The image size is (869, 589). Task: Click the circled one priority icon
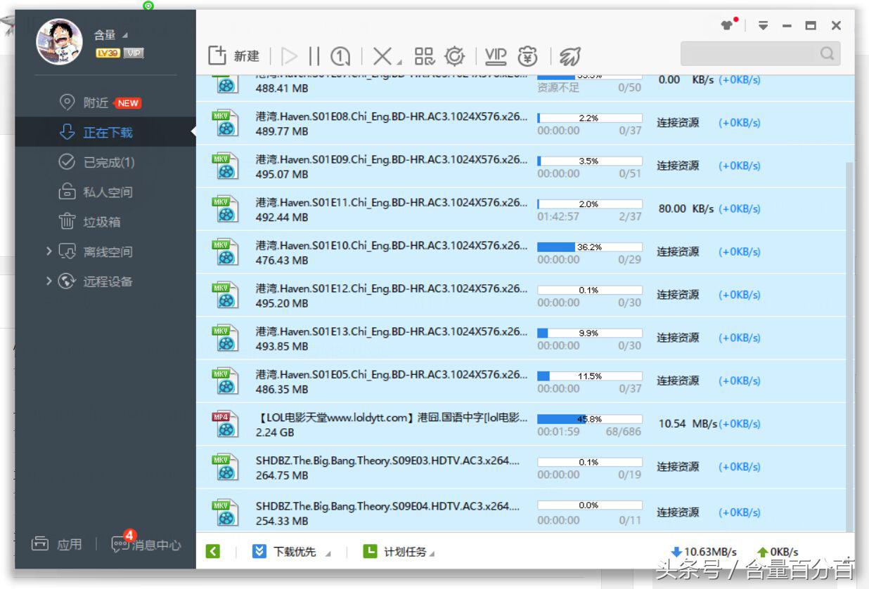click(x=338, y=55)
